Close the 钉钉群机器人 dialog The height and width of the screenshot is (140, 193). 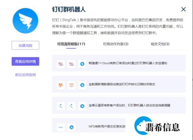point(183,9)
